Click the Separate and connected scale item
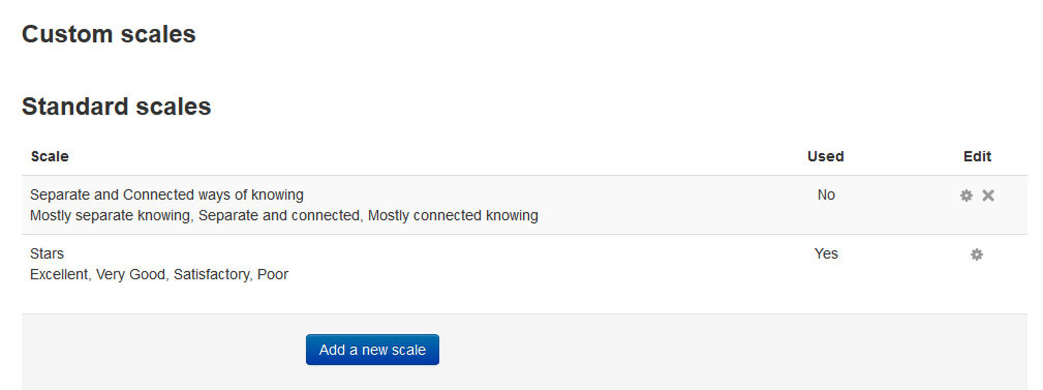 (279, 216)
